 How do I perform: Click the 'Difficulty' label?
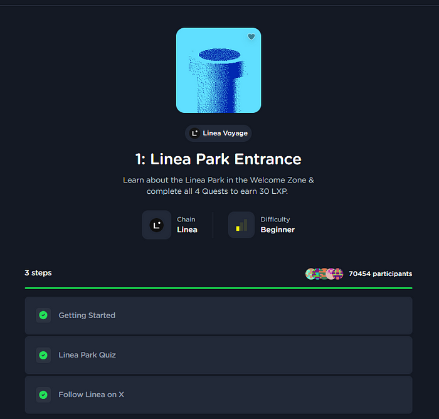[275, 220]
